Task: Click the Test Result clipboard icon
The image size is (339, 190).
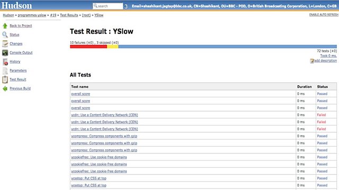Action: click(5, 80)
